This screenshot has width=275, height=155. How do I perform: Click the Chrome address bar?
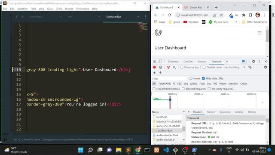(196, 15)
